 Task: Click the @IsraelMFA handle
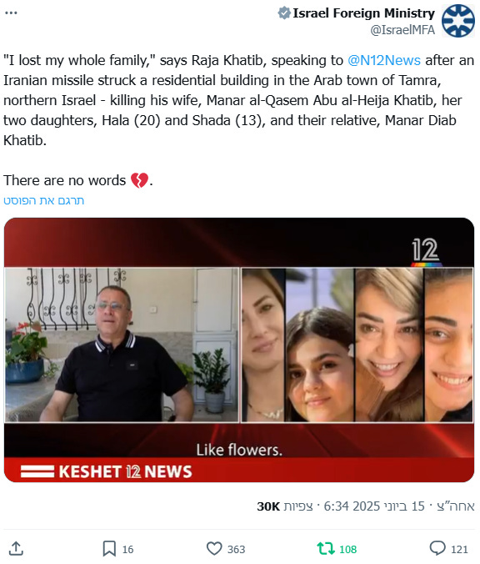402,30
